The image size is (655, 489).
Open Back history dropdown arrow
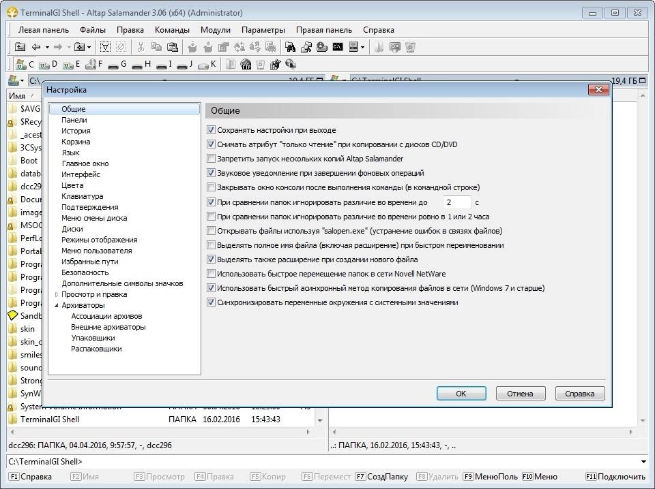(47, 47)
